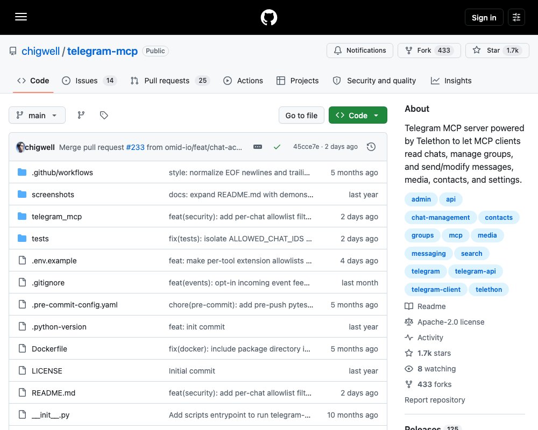This screenshot has width=538, height=430.
Task: Open the Dockerfile file
Action: (49, 349)
